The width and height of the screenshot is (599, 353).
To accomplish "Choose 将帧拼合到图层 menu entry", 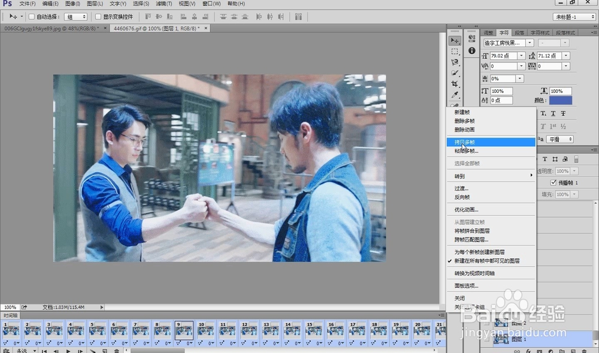I will point(491,231).
